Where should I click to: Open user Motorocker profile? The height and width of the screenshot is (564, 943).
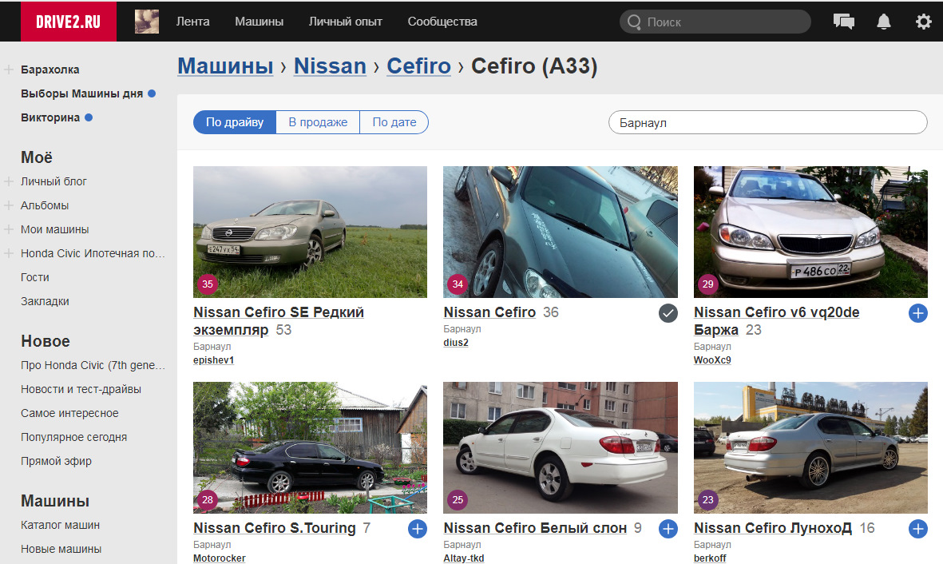pos(219,558)
